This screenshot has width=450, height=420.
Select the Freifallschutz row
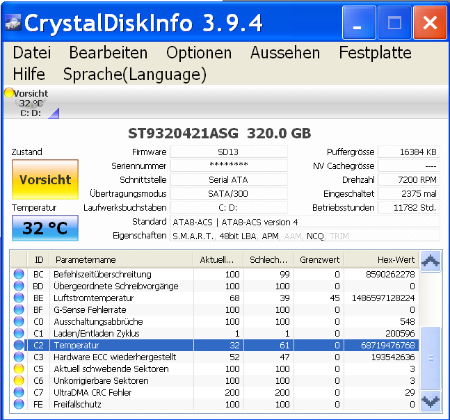click(x=215, y=404)
